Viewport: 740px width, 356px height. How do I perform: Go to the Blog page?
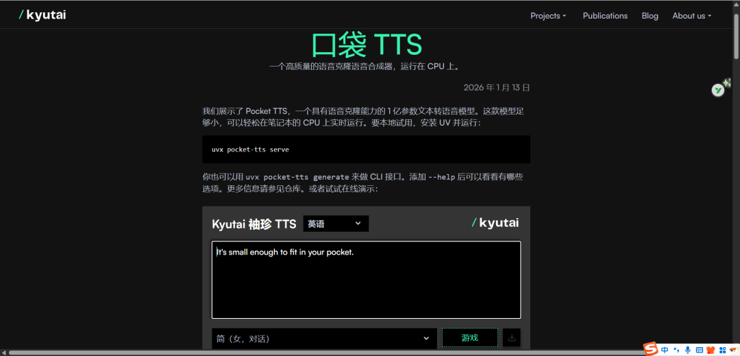coord(650,16)
